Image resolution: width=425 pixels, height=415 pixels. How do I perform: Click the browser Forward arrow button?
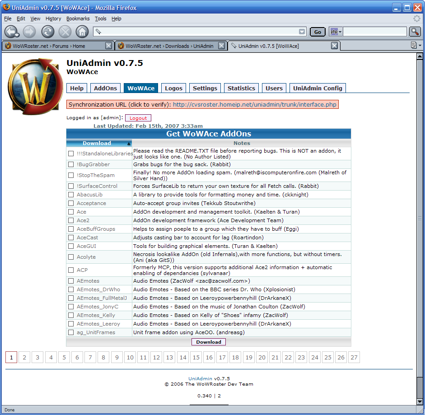click(x=29, y=32)
